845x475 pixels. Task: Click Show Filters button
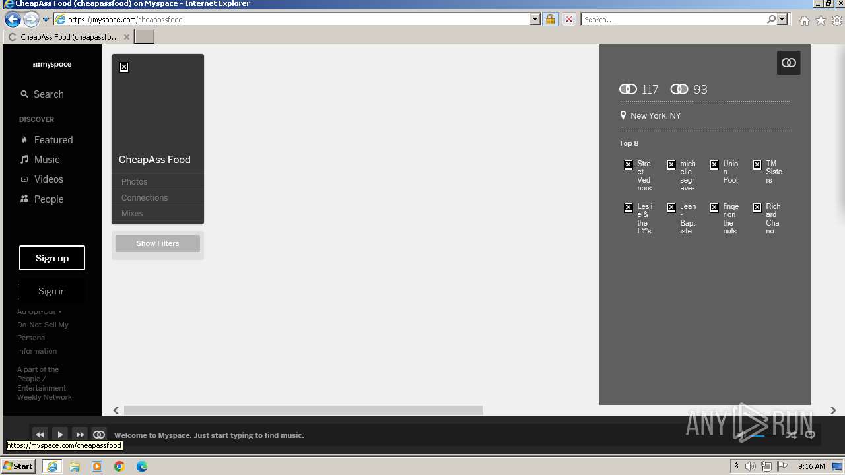click(158, 243)
